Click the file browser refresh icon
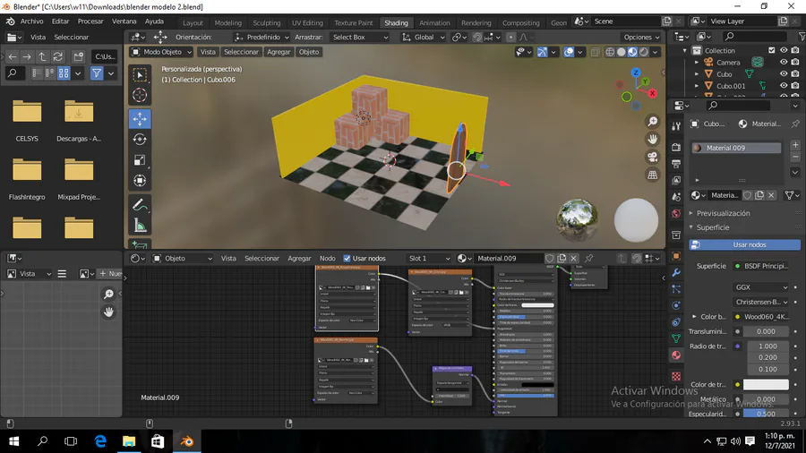Screen dimensions: 806x453 tap(58, 56)
